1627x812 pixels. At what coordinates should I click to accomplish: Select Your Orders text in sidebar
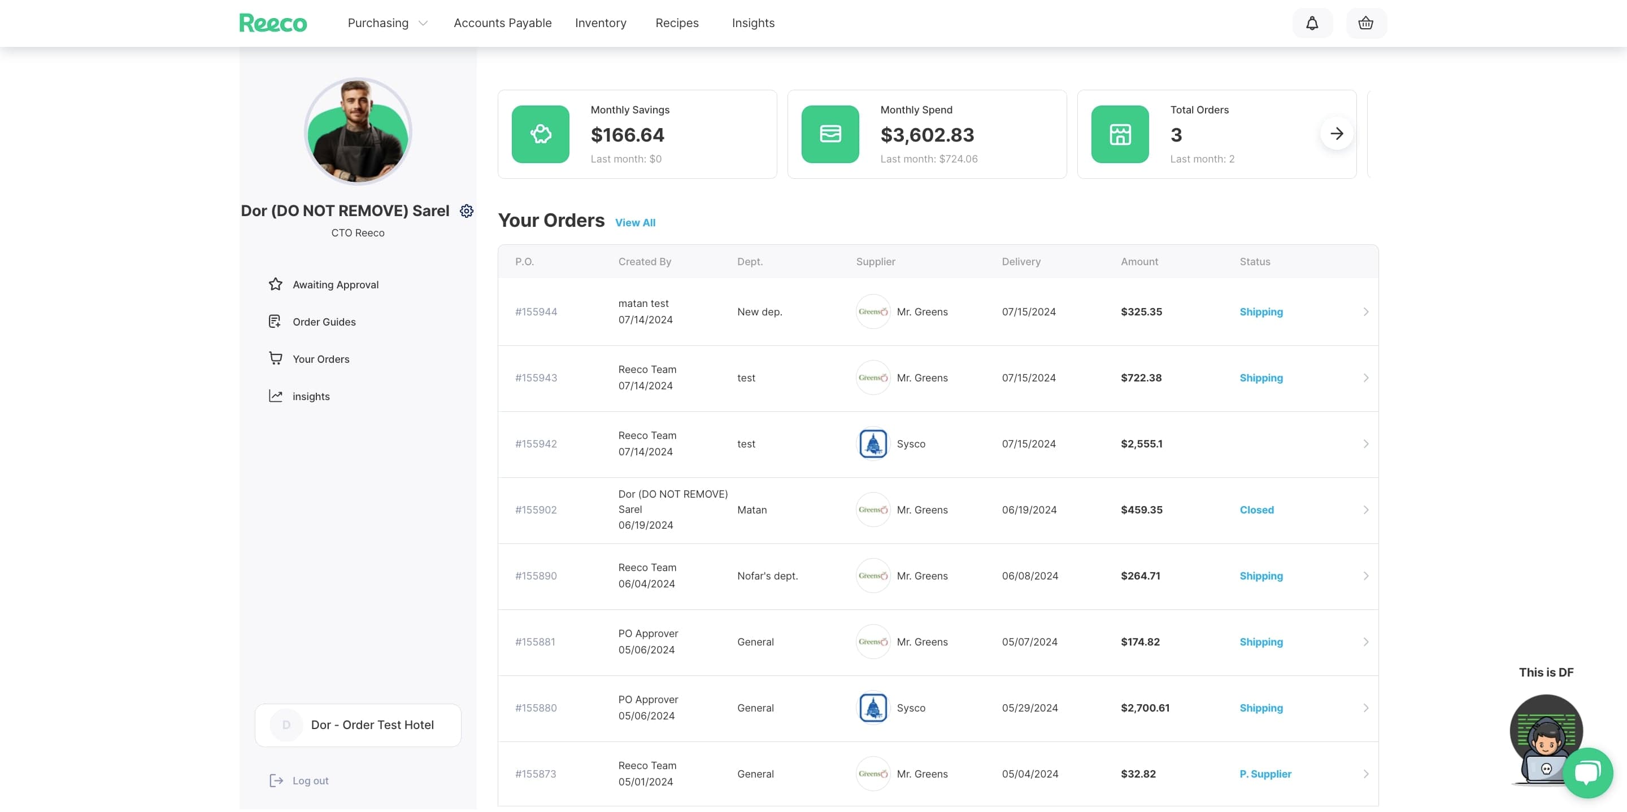coord(321,359)
